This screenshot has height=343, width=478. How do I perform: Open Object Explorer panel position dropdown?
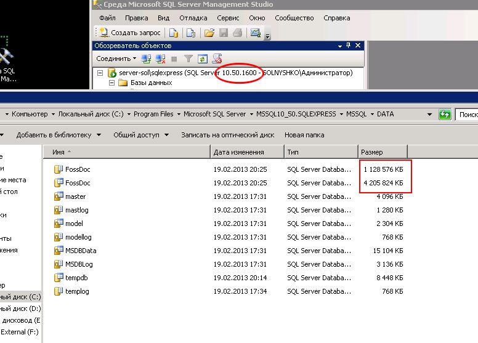340,46
